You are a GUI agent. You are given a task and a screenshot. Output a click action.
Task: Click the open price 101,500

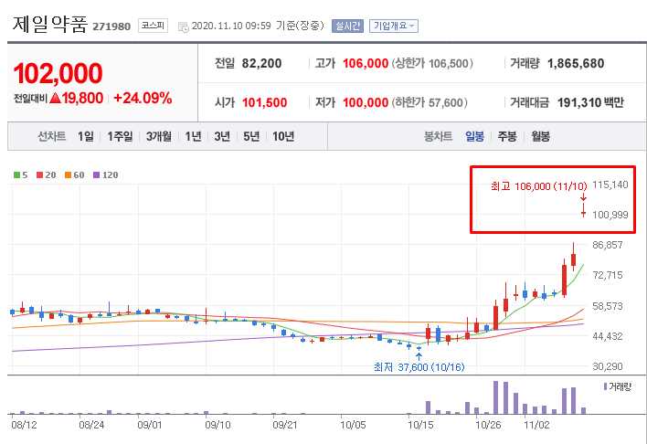(x=264, y=102)
